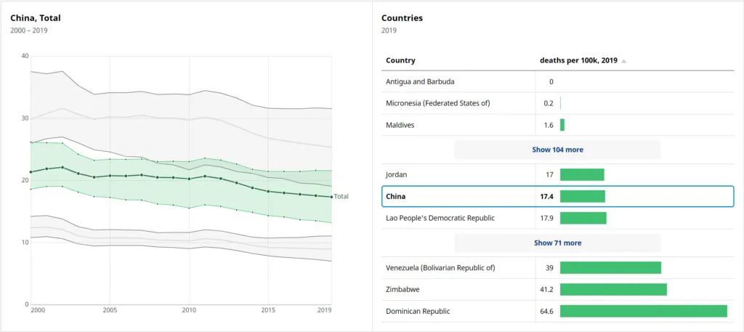Expand the "Show 71 more" countries row
The image size is (744, 332).
[x=557, y=243]
